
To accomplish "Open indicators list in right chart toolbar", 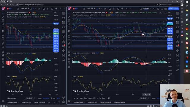I will click(110, 9).
